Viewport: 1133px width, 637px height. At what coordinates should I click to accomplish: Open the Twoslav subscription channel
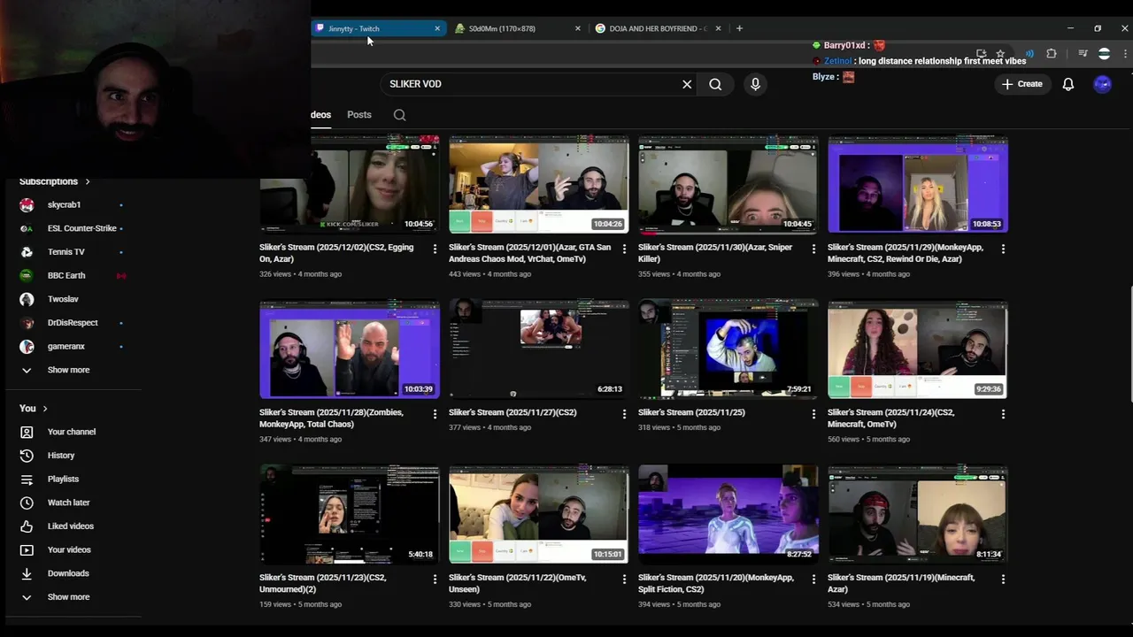[63, 299]
